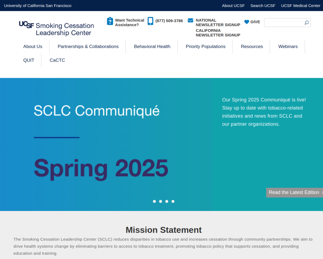
Task: Open the QUIT menu item
Action: [x=29, y=60]
